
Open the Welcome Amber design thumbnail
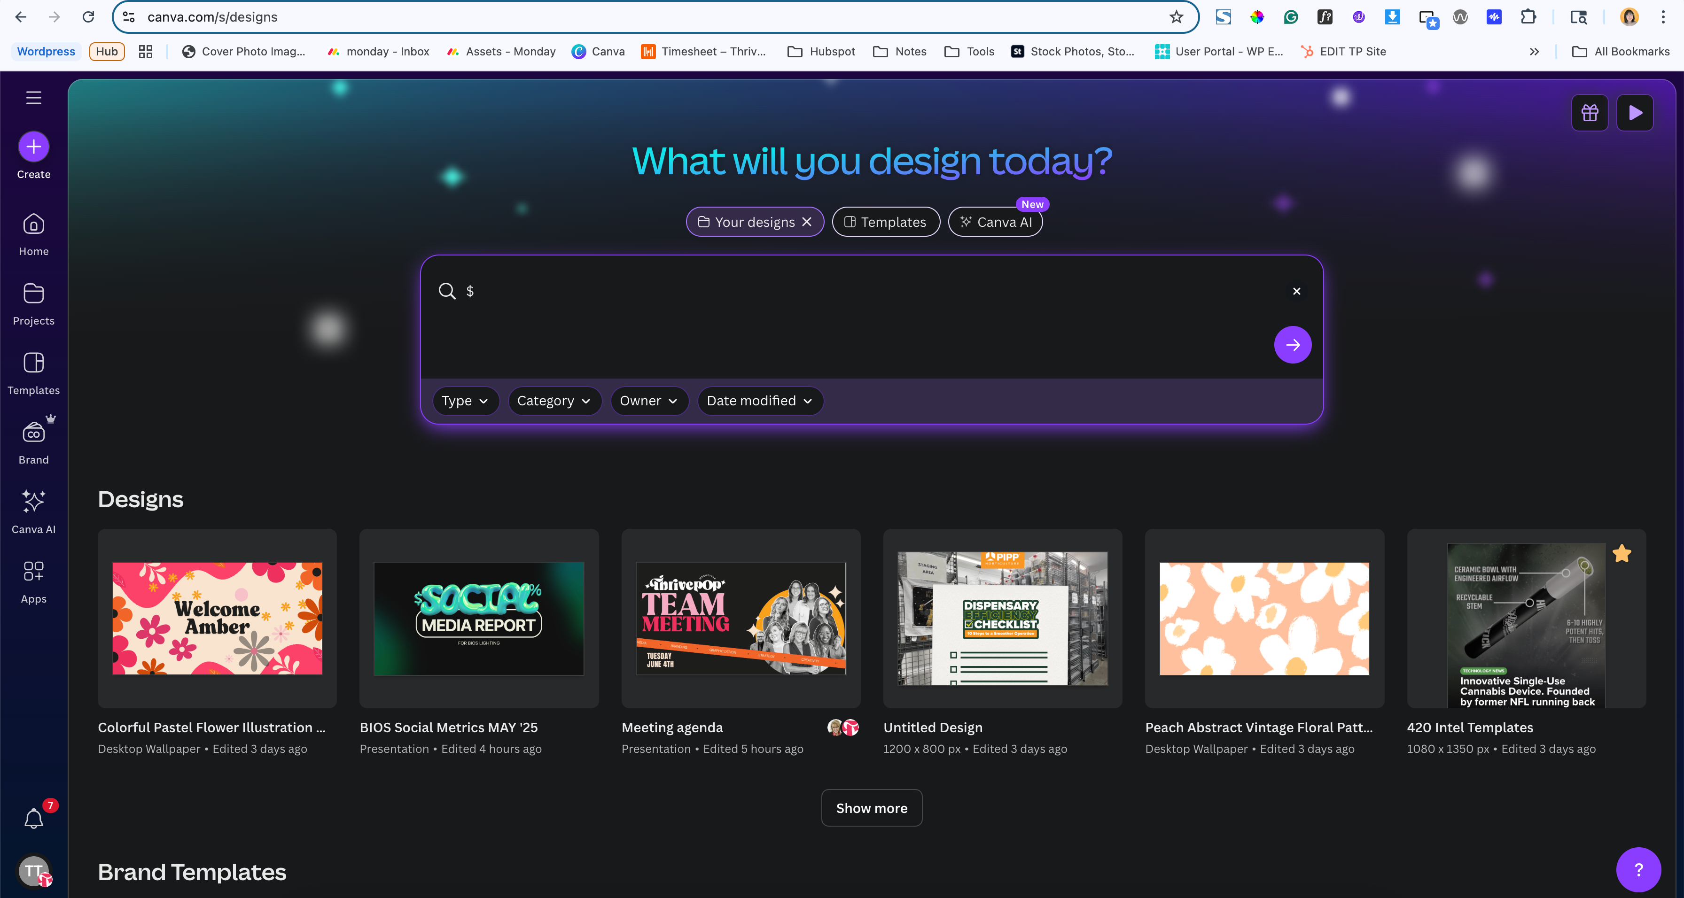point(217,618)
